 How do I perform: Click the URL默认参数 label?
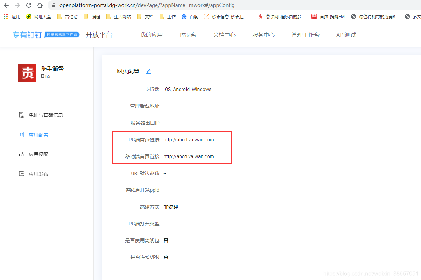point(145,173)
